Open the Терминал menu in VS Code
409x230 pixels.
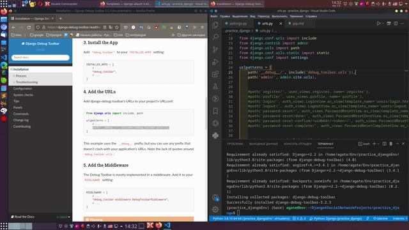297,16
